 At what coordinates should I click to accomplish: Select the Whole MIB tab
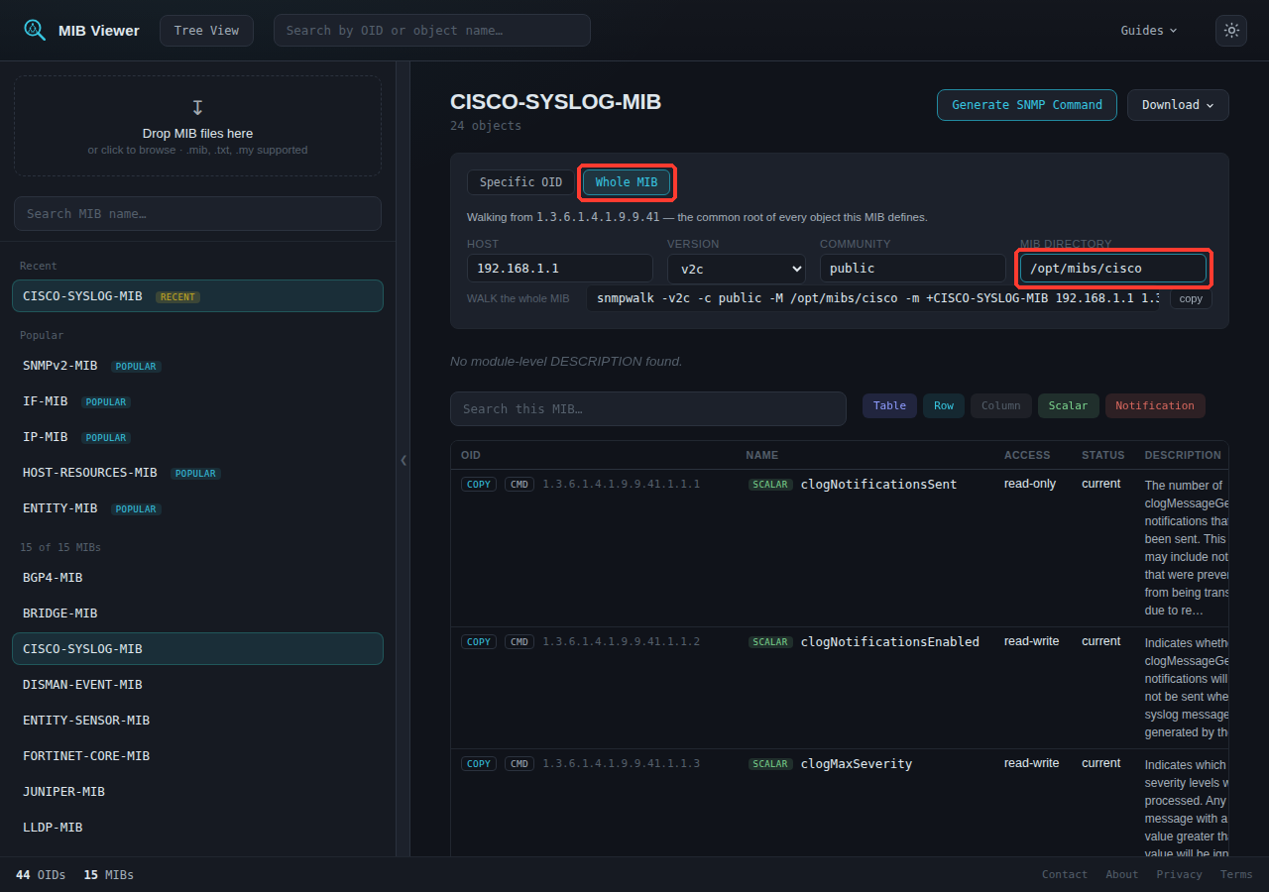pyautogui.click(x=627, y=182)
